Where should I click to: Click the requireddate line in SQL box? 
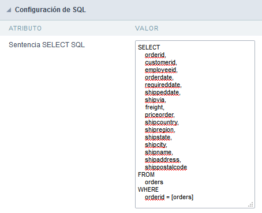pyautogui.click(x=163, y=85)
